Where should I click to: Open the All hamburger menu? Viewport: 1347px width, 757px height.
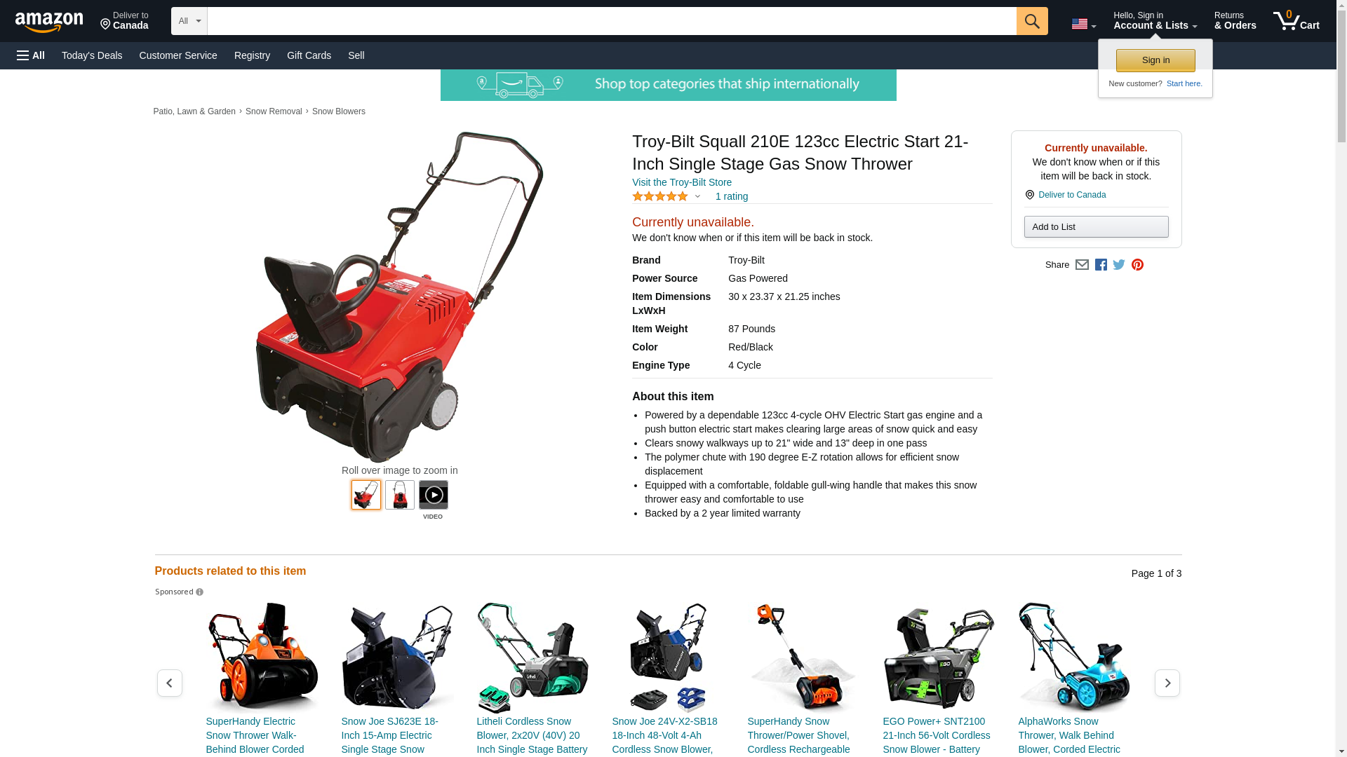[x=31, y=55]
